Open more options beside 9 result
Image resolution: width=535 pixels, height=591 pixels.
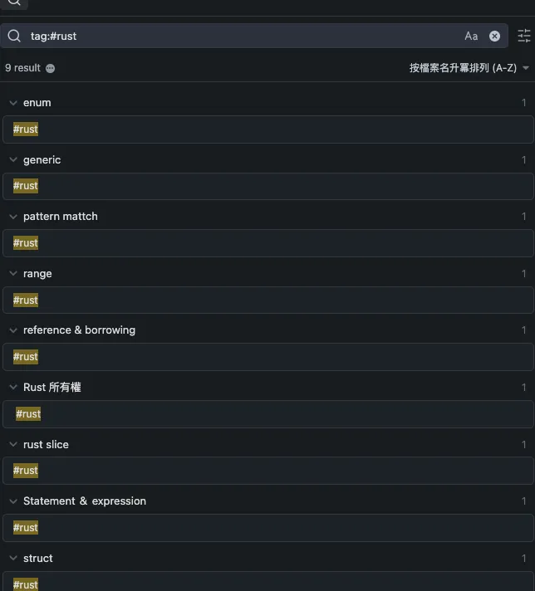coord(51,68)
